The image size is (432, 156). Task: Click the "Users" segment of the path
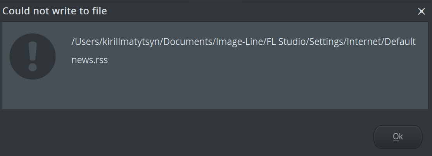(x=87, y=42)
